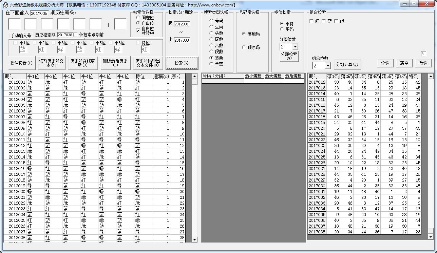437x253 pixels.
Task: Click the 平1位 column header
Action: (x=35, y=76)
